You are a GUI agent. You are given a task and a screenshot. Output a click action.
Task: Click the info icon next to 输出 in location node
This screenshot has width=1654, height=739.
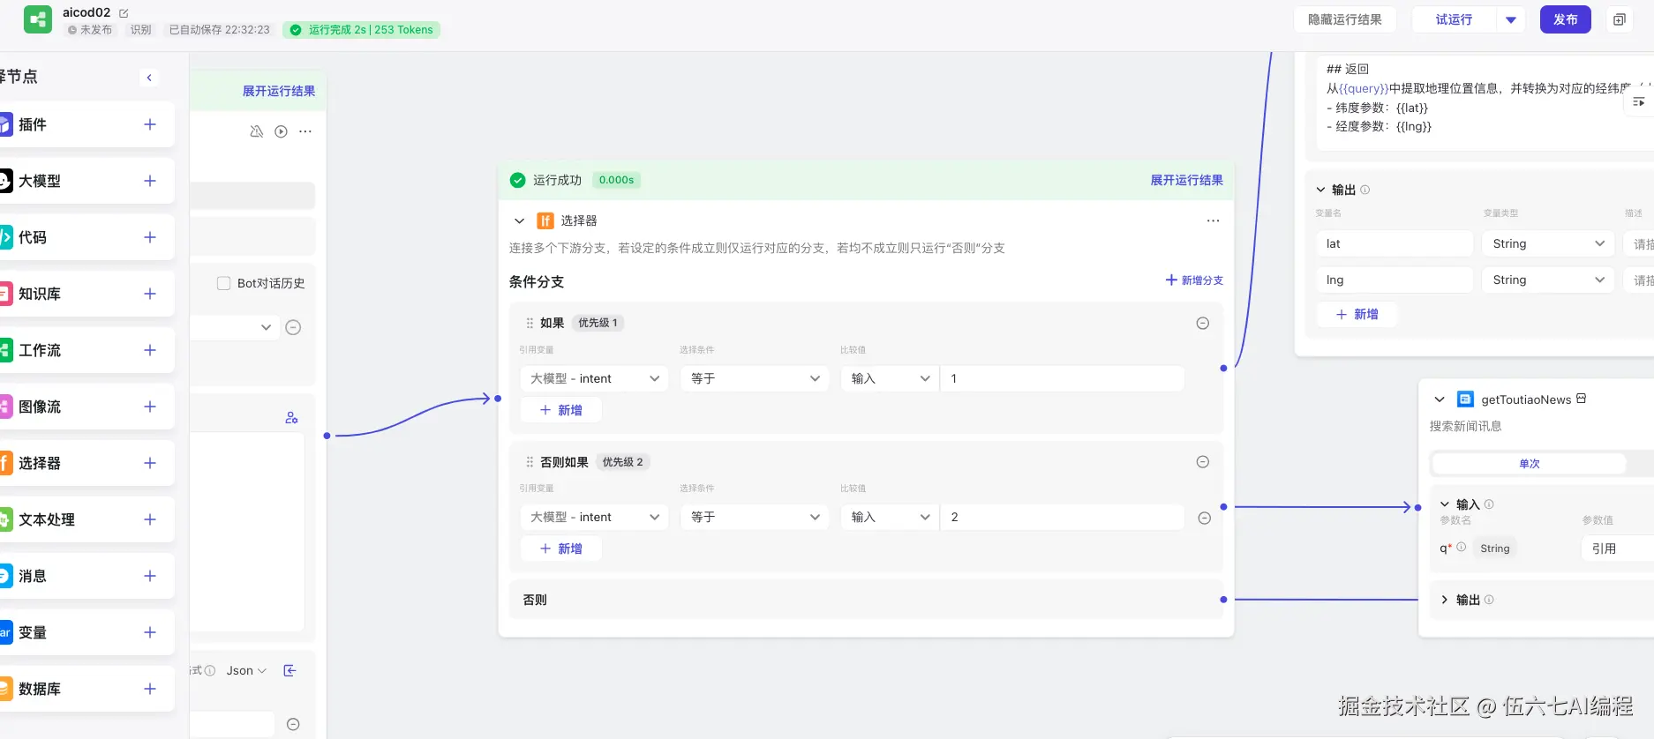[x=1365, y=190]
